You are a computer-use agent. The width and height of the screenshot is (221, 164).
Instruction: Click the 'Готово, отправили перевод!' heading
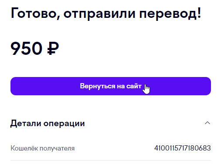click(x=106, y=13)
